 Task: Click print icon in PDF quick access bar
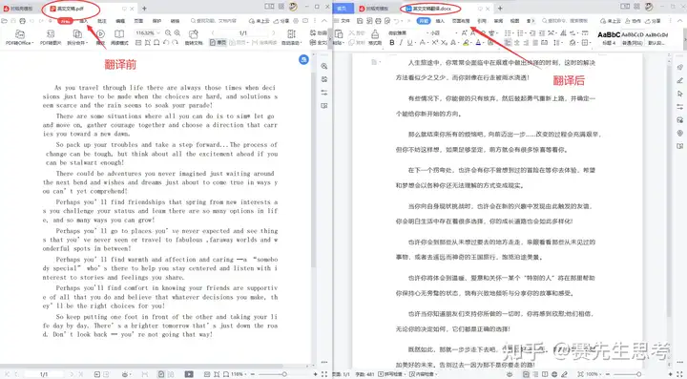(22, 21)
